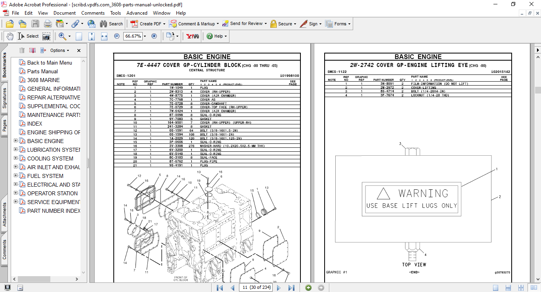
Task: Click the Create PDF button
Action: pyautogui.click(x=146, y=24)
